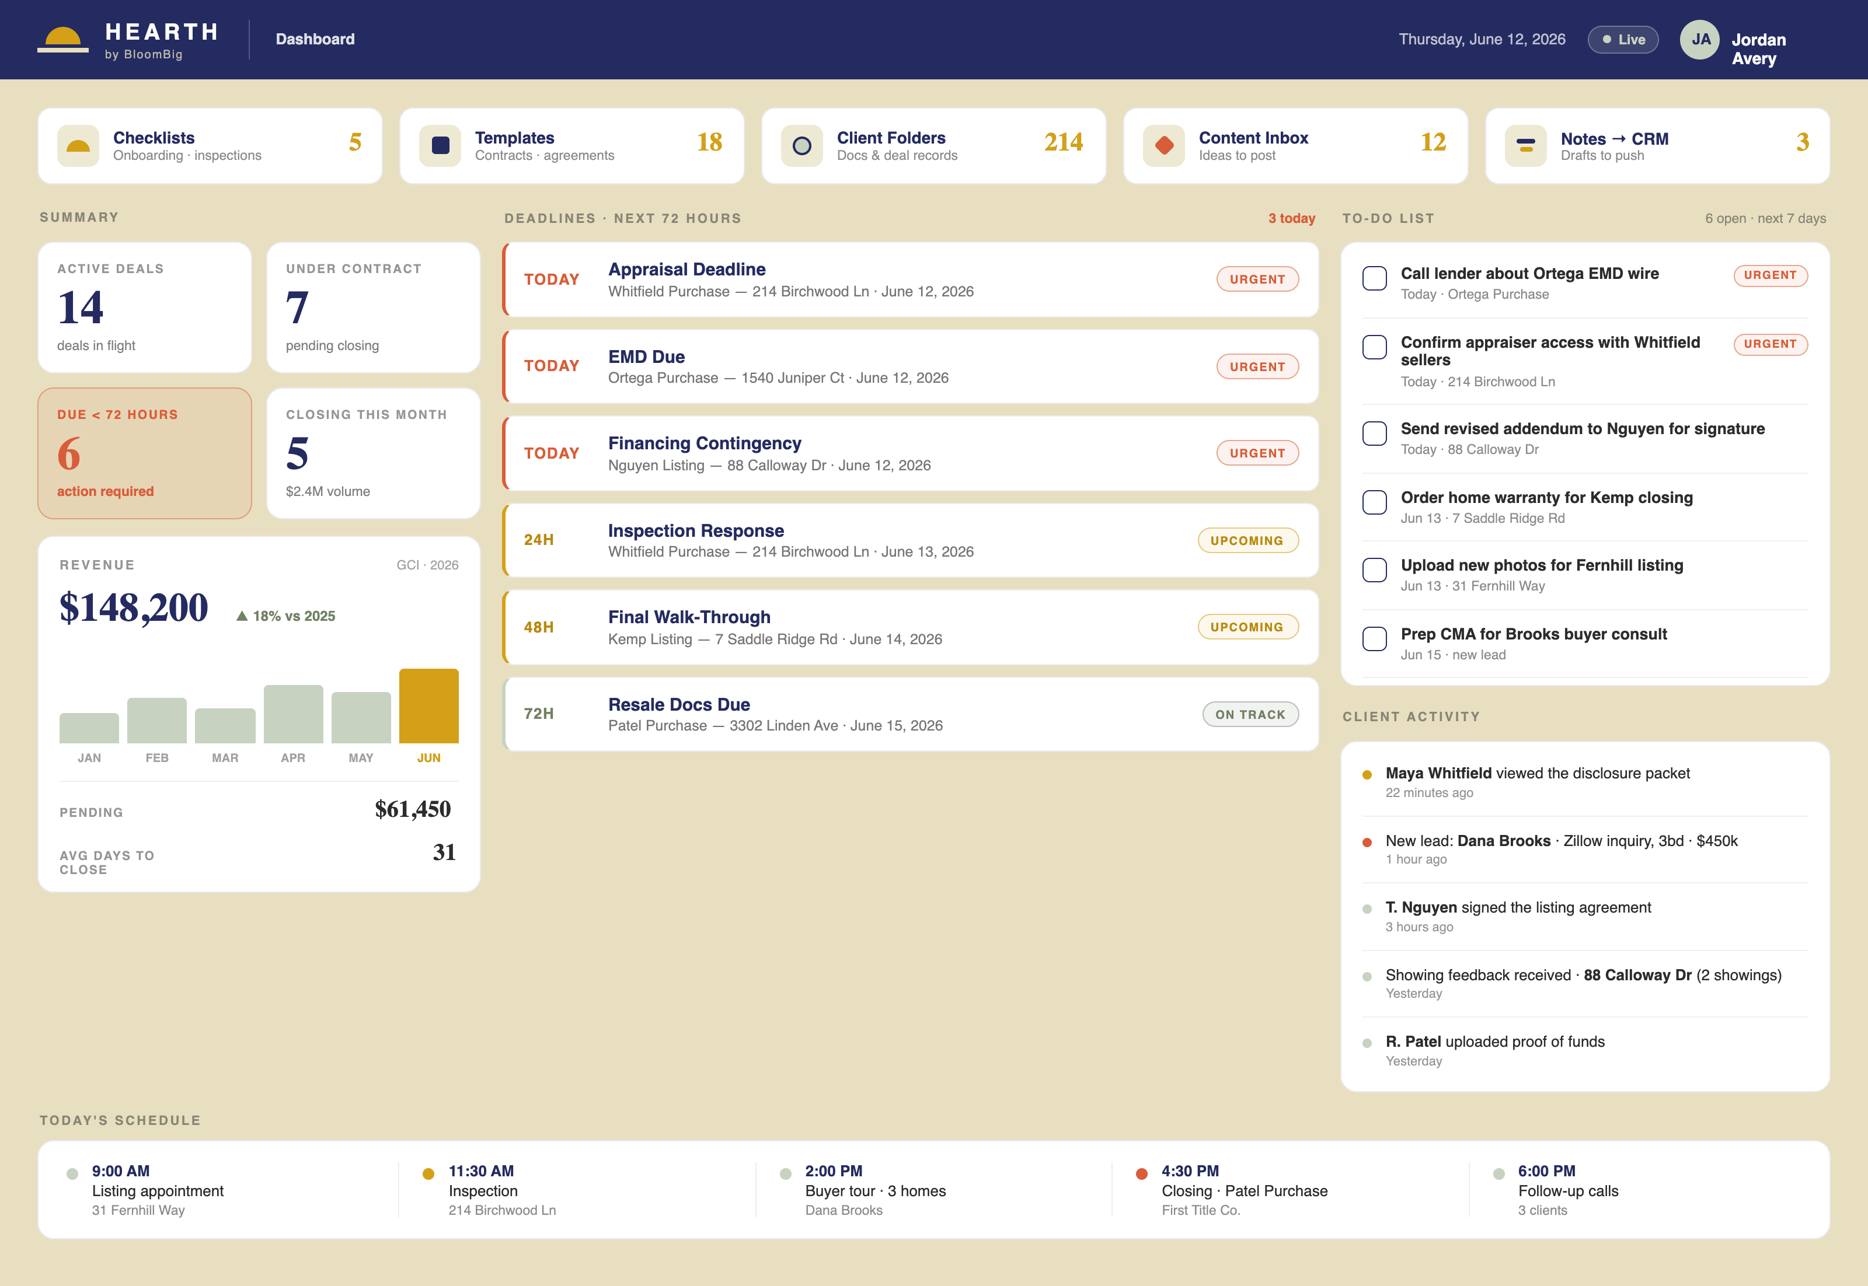The height and width of the screenshot is (1286, 1868).
Task: Open R. Patel uploaded proof of funds
Action: (1585, 1051)
